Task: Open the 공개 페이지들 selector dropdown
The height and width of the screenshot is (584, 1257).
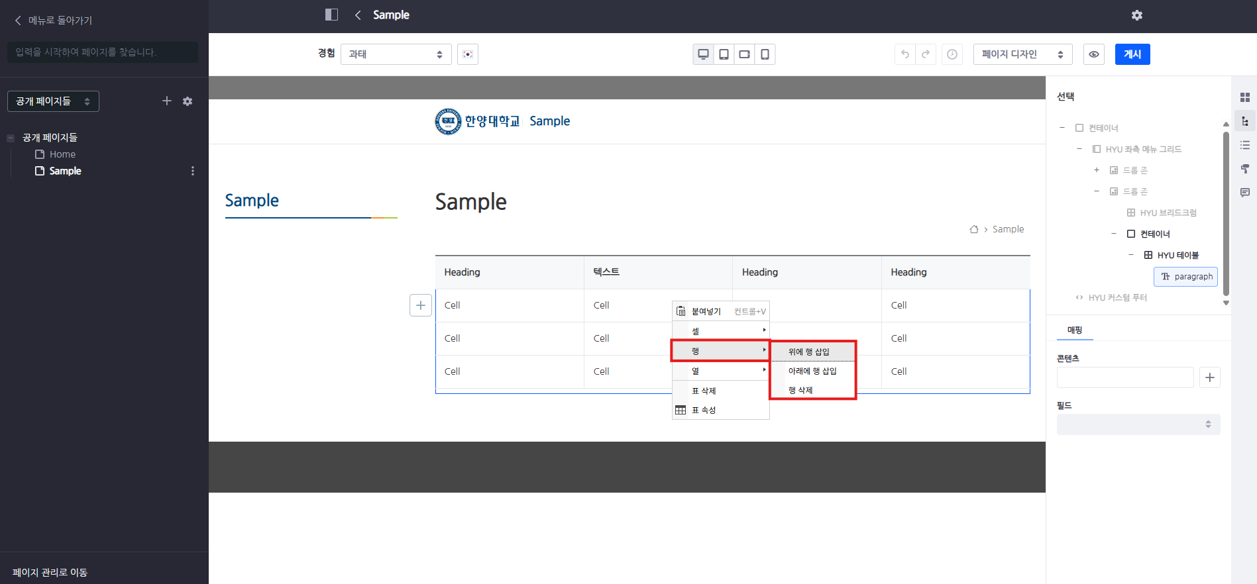Action: [x=53, y=101]
